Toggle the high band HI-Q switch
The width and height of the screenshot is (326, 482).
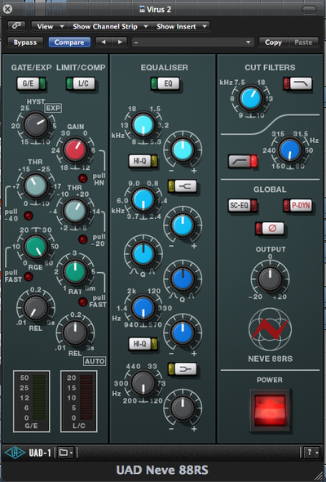[143, 161]
